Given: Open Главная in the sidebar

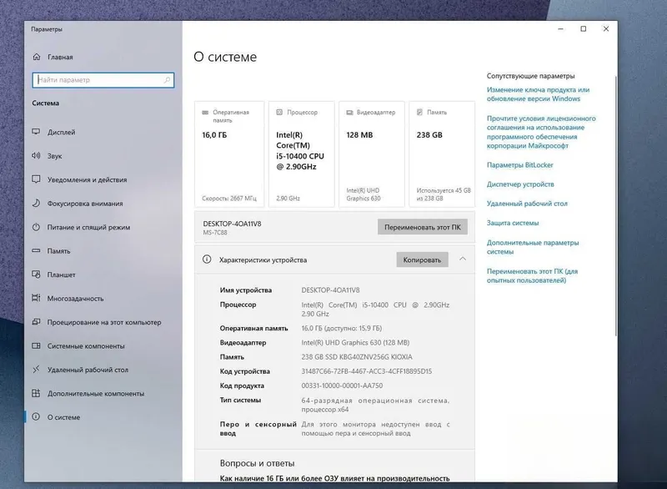Looking at the screenshot, I should tap(59, 57).
